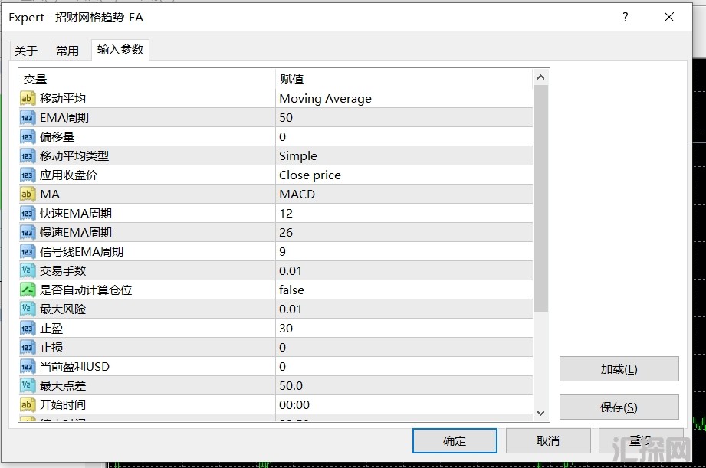This screenshot has width=706, height=468.
Task: Click the scrollbar up arrow
Action: coord(540,77)
